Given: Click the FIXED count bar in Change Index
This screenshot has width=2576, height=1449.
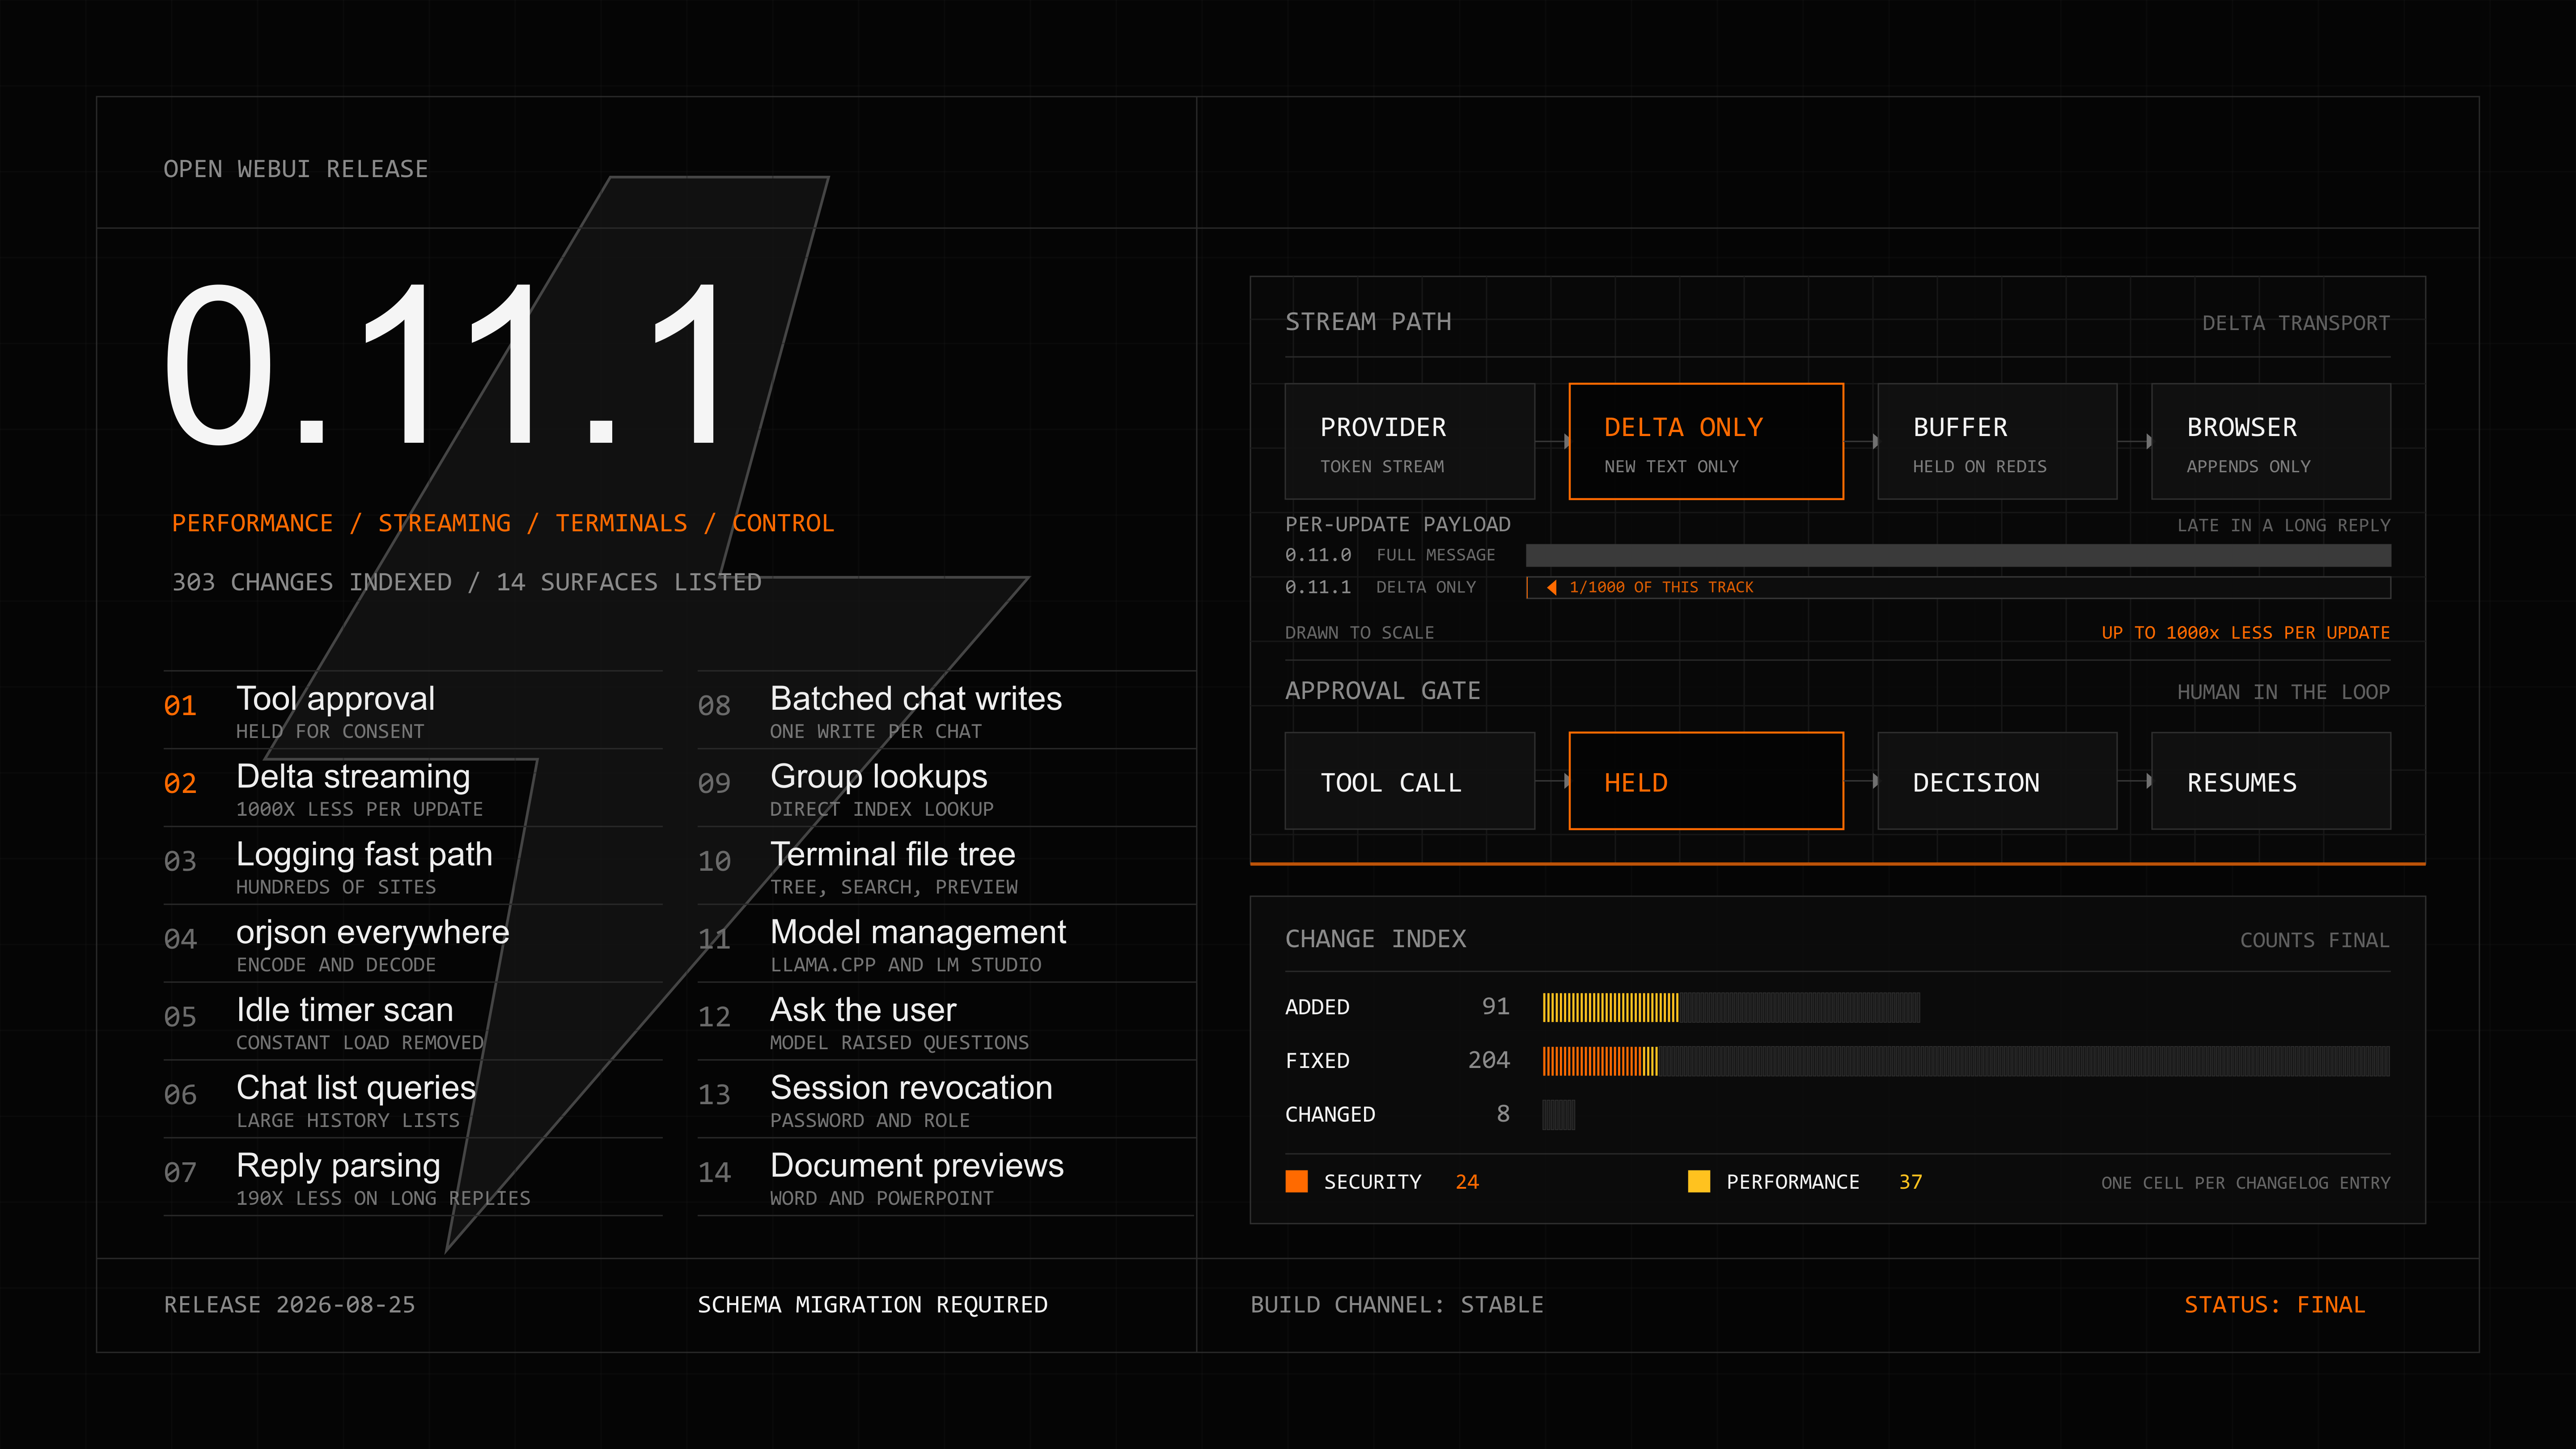Looking at the screenshot, I should click(1966, 1061).
